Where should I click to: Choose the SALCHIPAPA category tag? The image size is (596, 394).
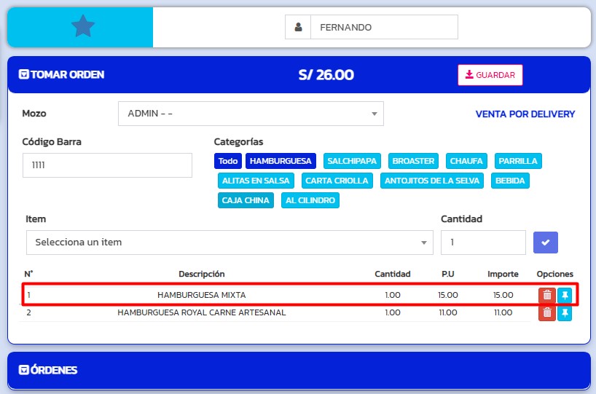pos(352,161)
